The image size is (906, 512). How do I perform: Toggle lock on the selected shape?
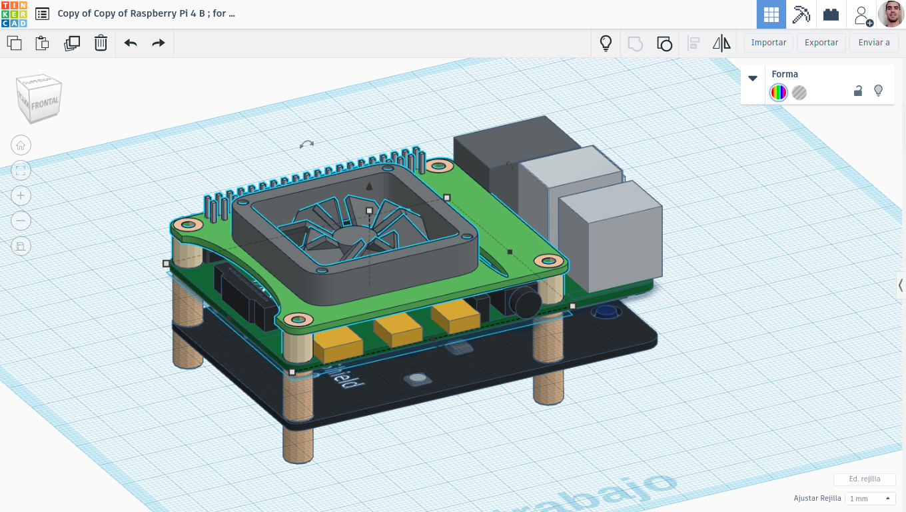click(x=858, y=91)
